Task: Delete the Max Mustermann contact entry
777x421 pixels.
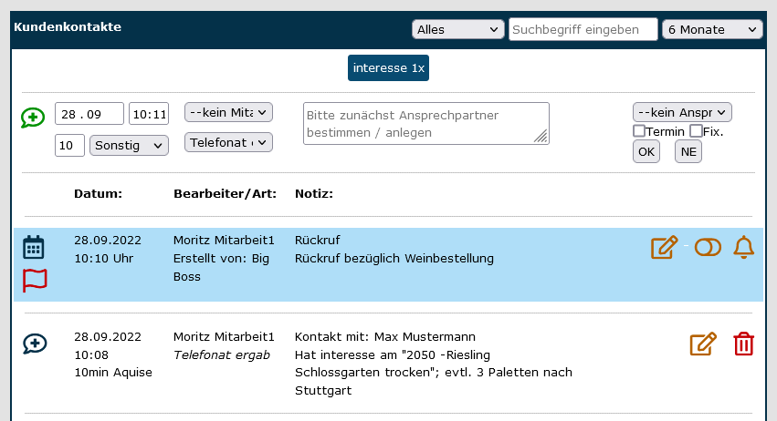Action: tap(744, 344)
